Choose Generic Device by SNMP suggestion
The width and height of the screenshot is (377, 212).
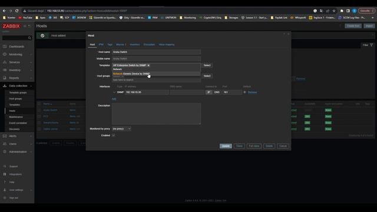click(x=156, y=74)
